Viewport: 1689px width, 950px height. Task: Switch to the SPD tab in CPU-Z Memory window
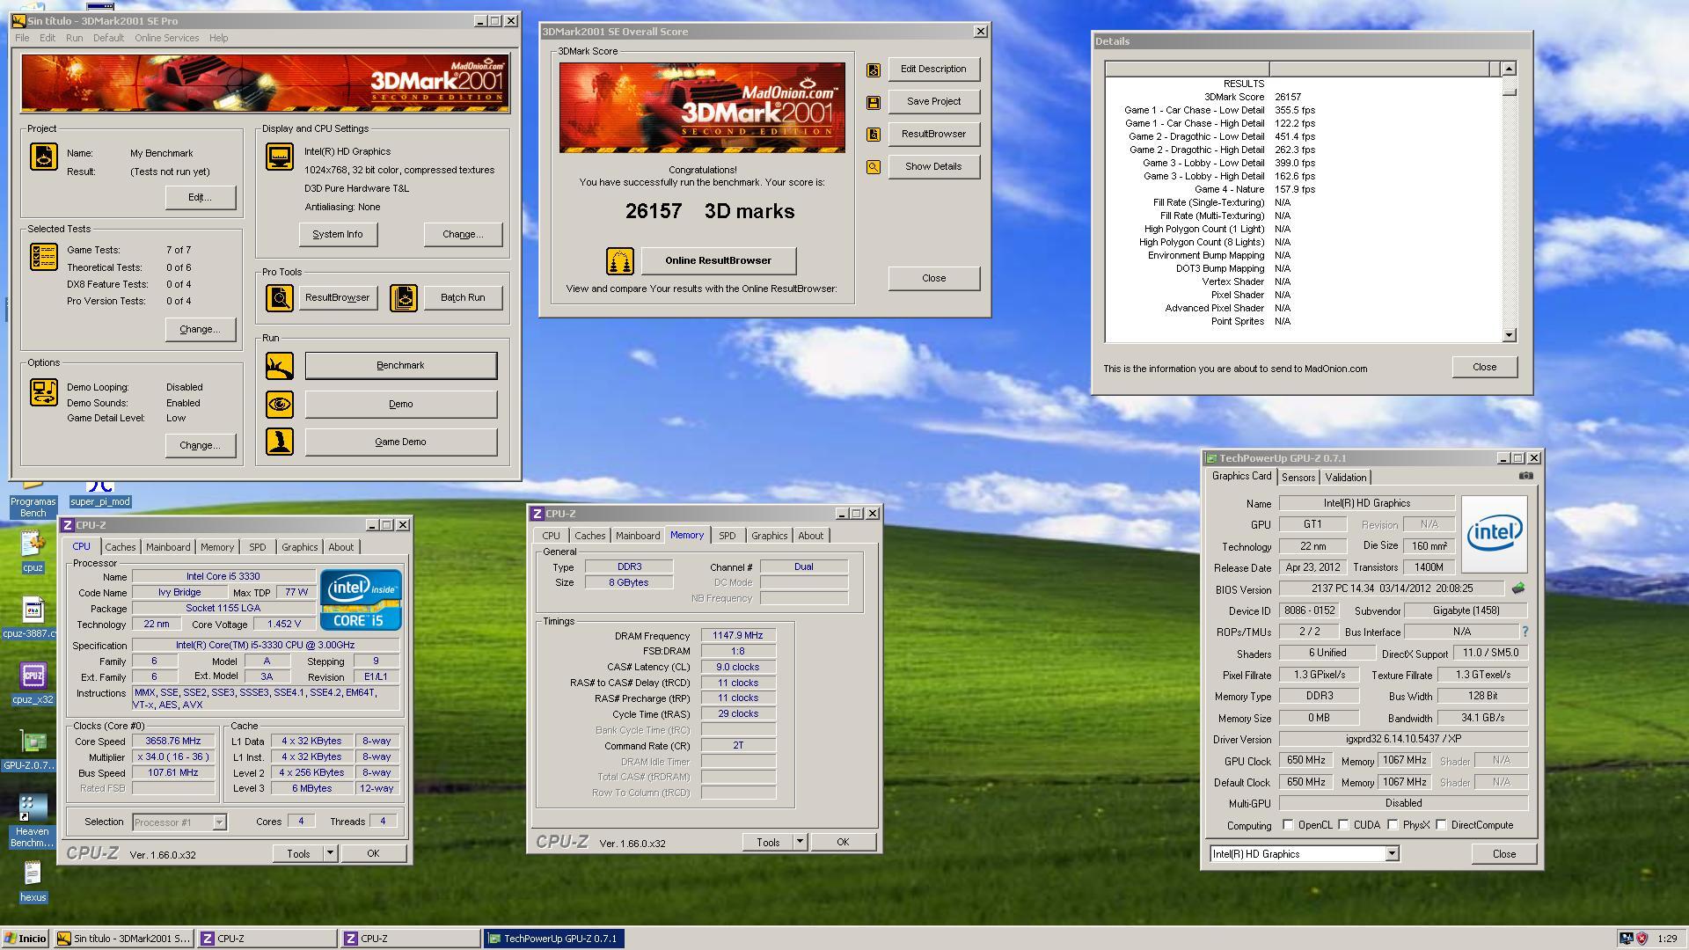[727, 536]
